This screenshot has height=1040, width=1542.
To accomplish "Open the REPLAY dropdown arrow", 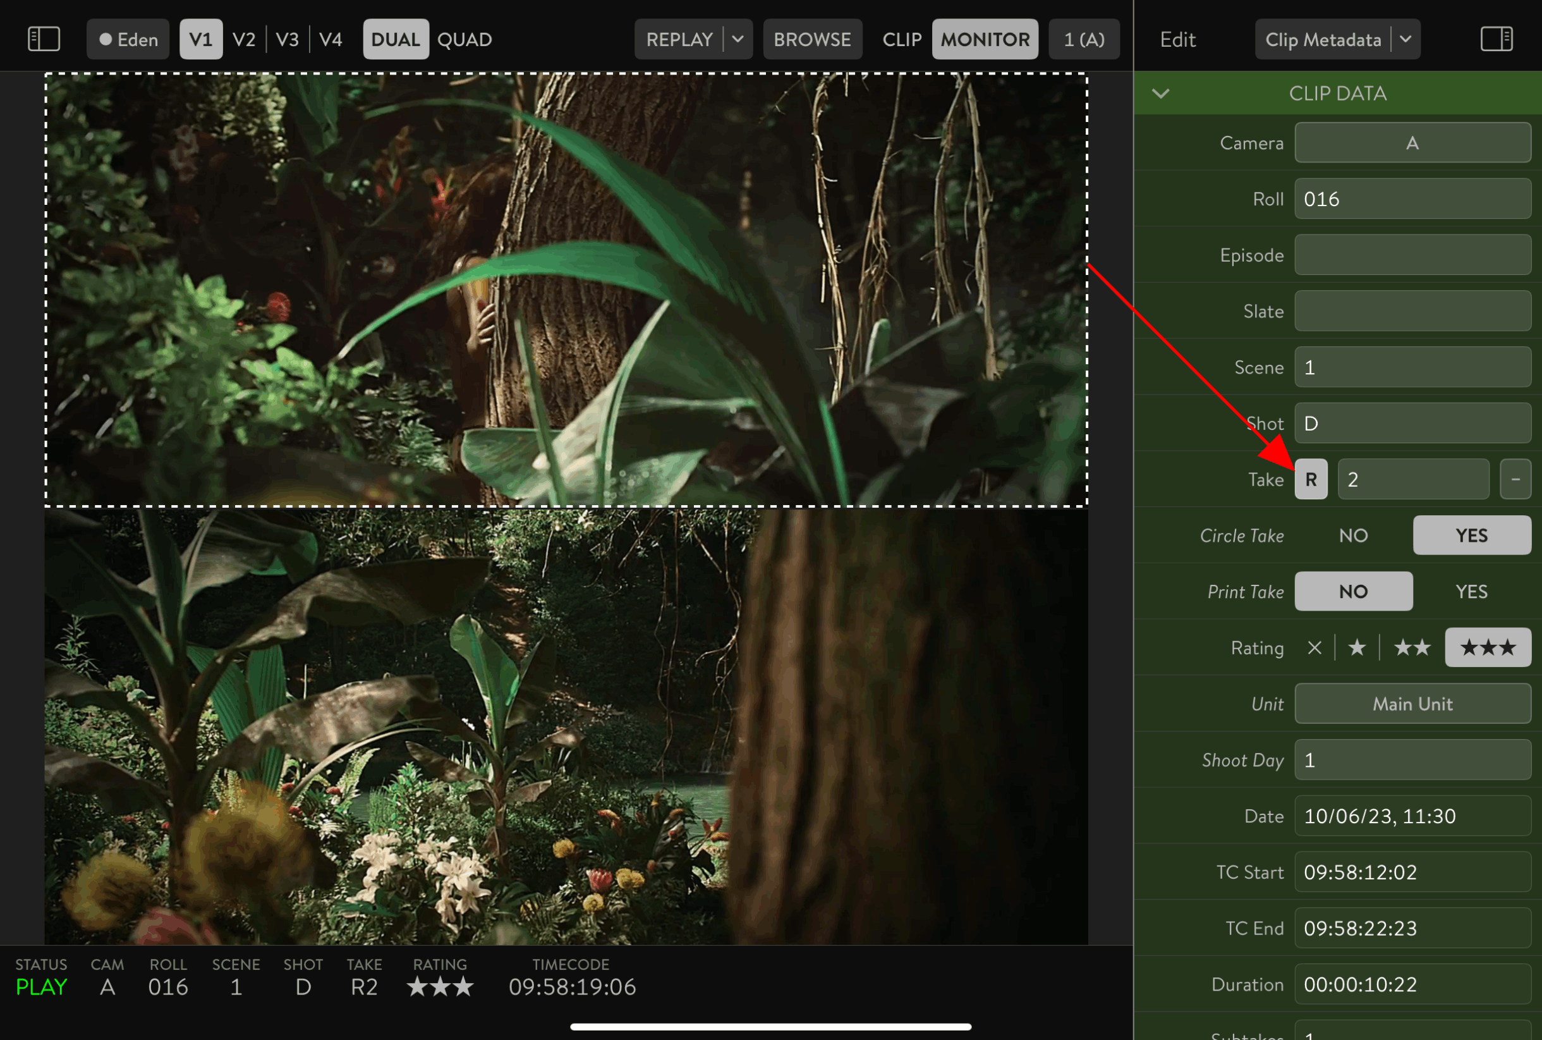I will pyautogui.click(x=738, y=39).
